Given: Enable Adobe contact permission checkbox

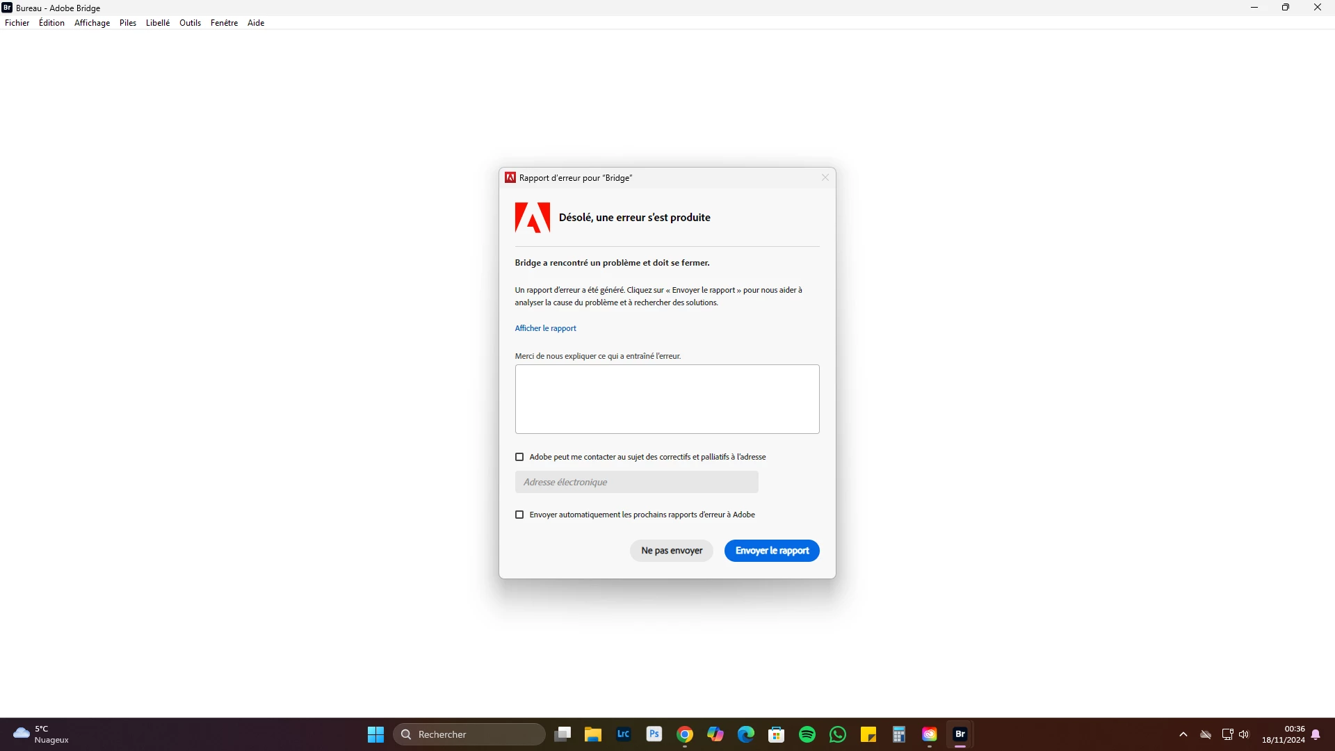Looking at the screenshot, I should tap(519, 457).
